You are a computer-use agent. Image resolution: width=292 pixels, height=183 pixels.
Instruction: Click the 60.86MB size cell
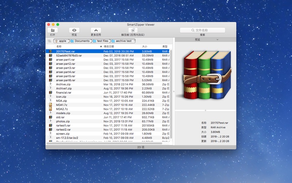coord(148,93)
